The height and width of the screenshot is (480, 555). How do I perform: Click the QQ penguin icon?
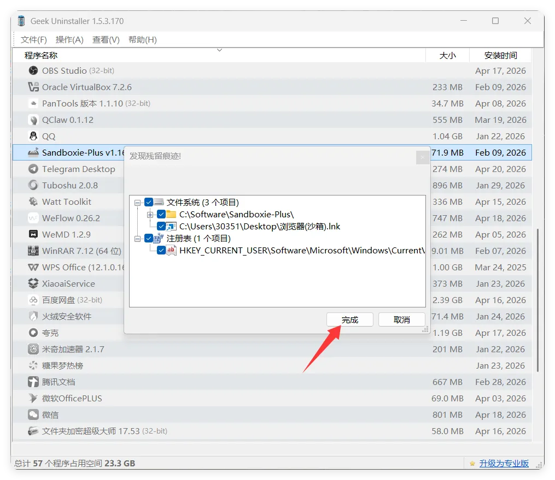tap(33, 136)
